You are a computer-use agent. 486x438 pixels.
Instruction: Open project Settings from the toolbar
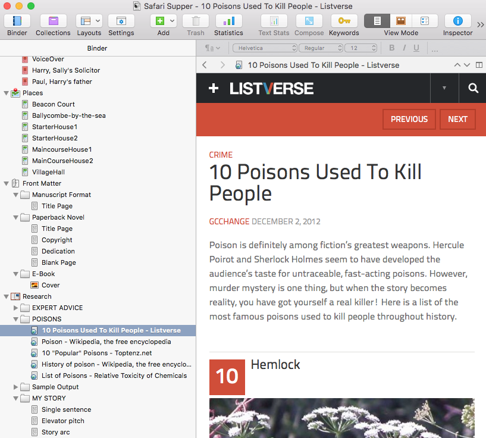[x=121, y=21]
